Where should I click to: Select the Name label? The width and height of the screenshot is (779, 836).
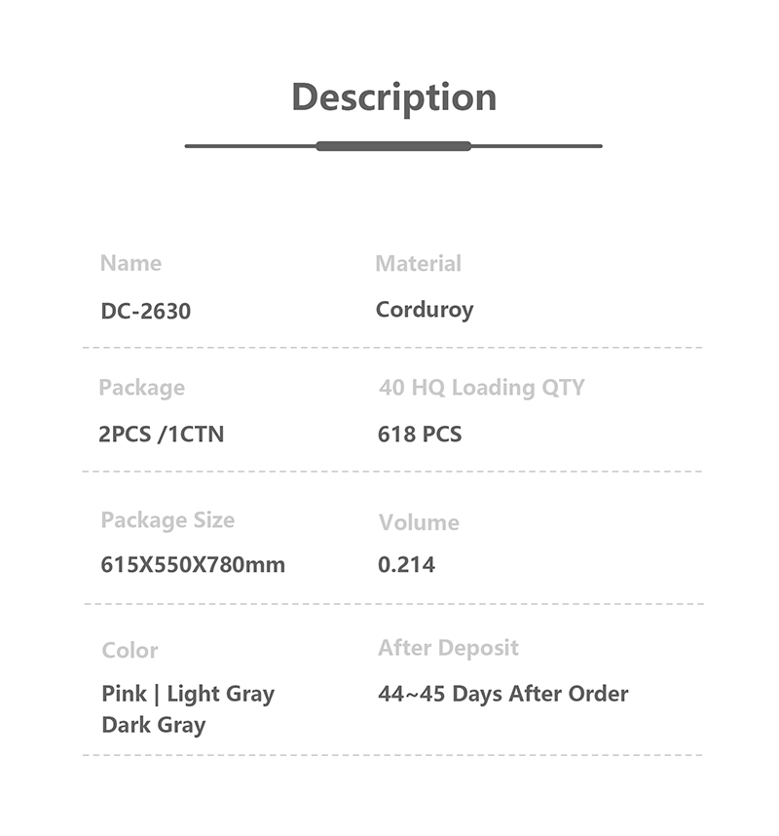coord(130,263)
